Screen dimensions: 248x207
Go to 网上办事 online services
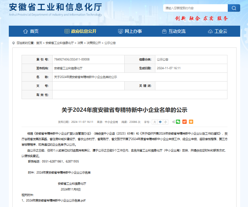pos(130,31)
